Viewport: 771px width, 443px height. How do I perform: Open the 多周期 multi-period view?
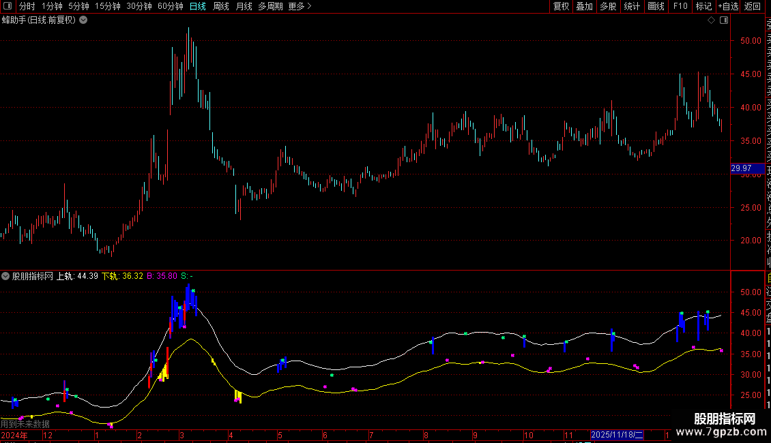click(x=270, y=6)
